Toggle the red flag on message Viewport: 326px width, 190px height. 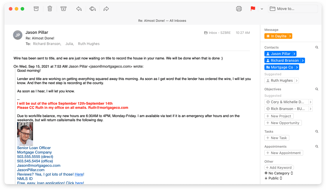253,9
